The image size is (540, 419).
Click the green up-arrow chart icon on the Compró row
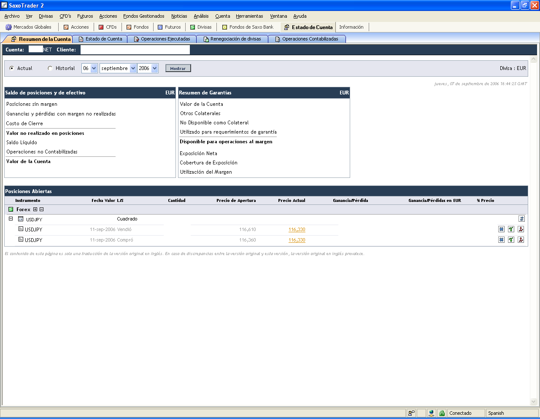tap(511, 240)
